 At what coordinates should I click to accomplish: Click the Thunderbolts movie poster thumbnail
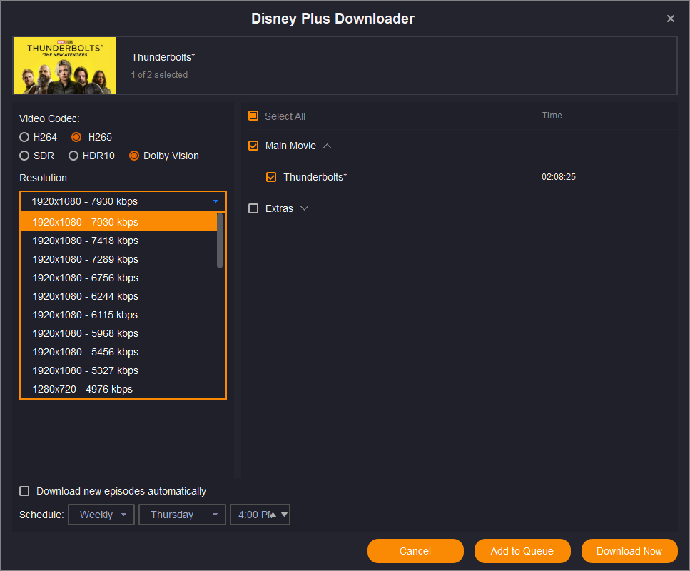[65, 66]
